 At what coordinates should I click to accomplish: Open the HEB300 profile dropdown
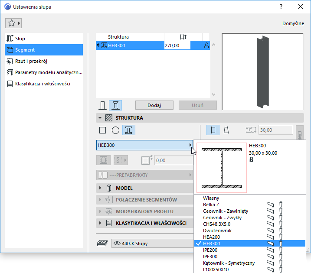tap(144, 145)
